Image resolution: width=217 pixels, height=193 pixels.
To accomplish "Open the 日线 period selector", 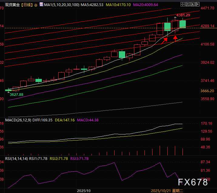I will (28, 5).
